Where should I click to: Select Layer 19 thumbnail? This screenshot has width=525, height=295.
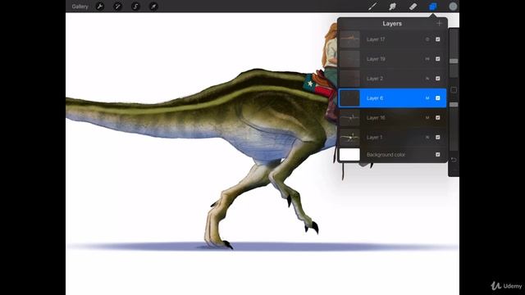[349, 59]
